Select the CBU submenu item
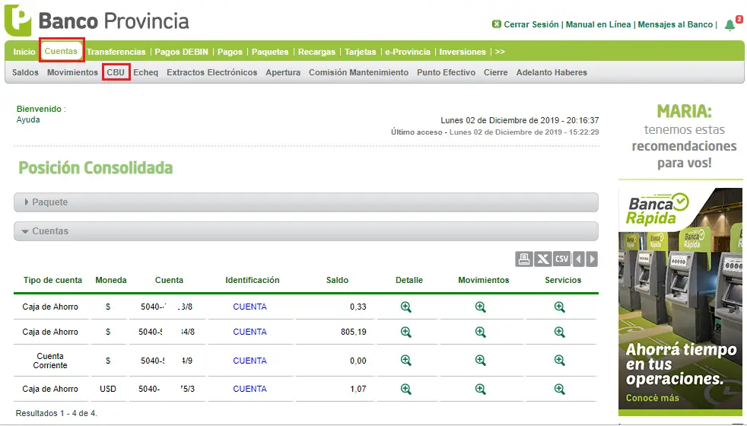Viewport: 747px width, 426px height. (116, 72)
